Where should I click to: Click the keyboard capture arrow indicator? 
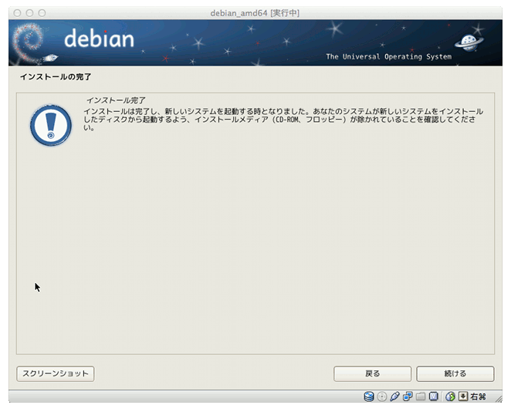tap(463, 396)
